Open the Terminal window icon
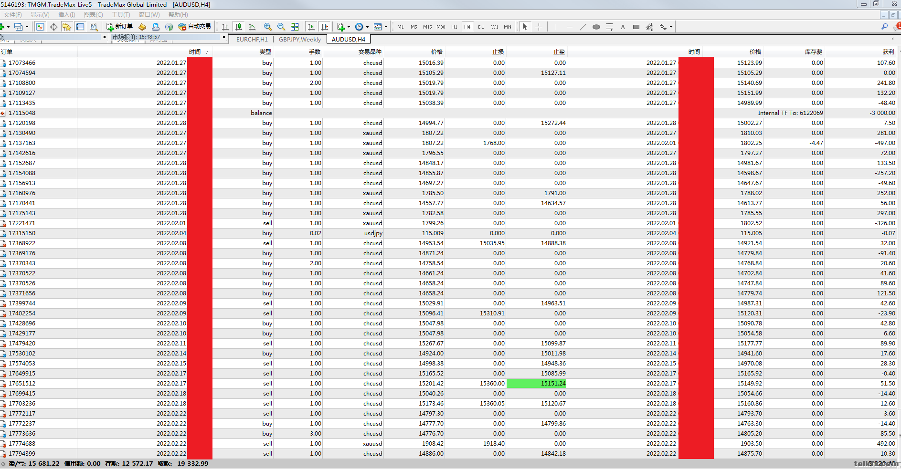Image resolution: width=901 pixels, height=469 pixels. [x=80, y=27]
